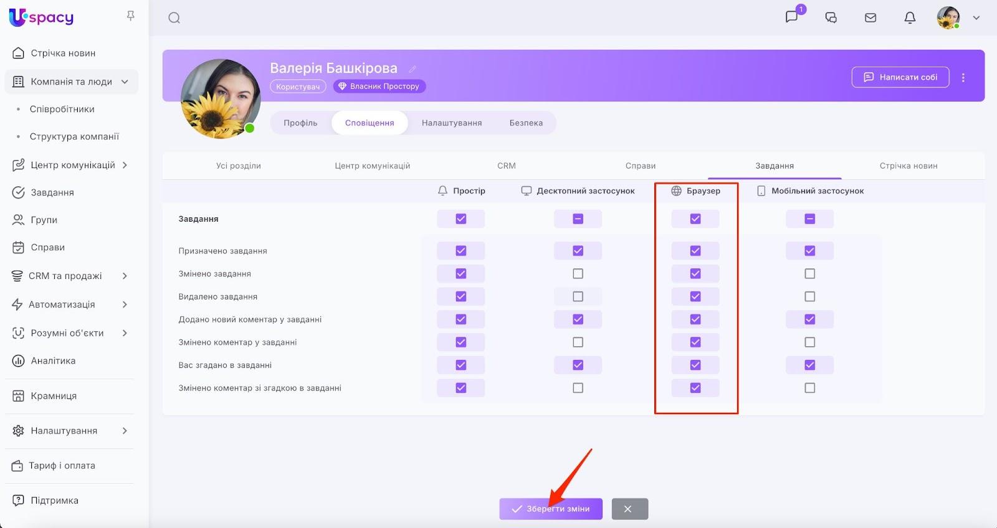Image resolution: width=997 pixels, height=528 pixels.
Task: Expand the sidebar Налаштування submenu
Action: (125, 431)
